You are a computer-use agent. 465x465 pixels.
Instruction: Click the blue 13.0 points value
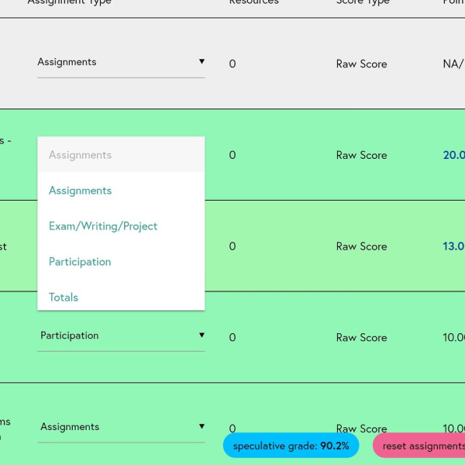[x=453, y=246]
